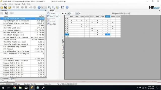Click the greyed folder icon in Channels panel
This screenshot has height=90, width=161.
click(2, 13)
